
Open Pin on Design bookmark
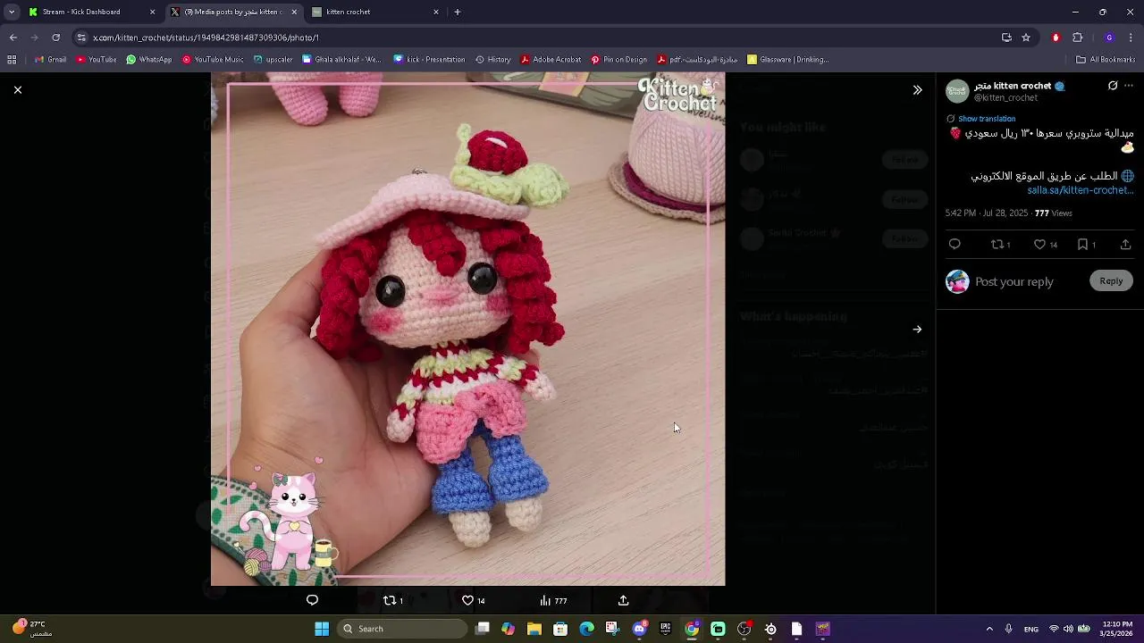click(618, 60)
